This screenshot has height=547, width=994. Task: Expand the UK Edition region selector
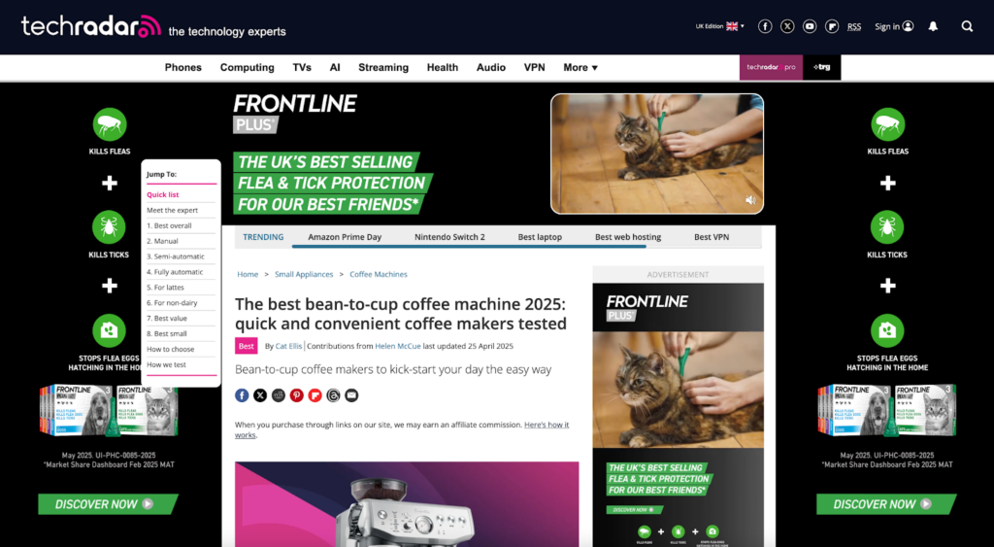tap(720, 26)
